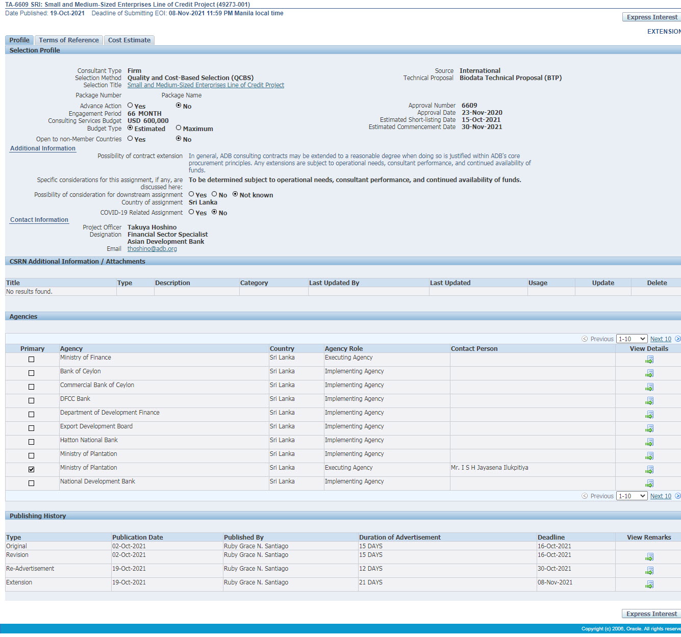Click thoshino@adb.org email link
Screen dimensions: 681x637
[152, 249]
